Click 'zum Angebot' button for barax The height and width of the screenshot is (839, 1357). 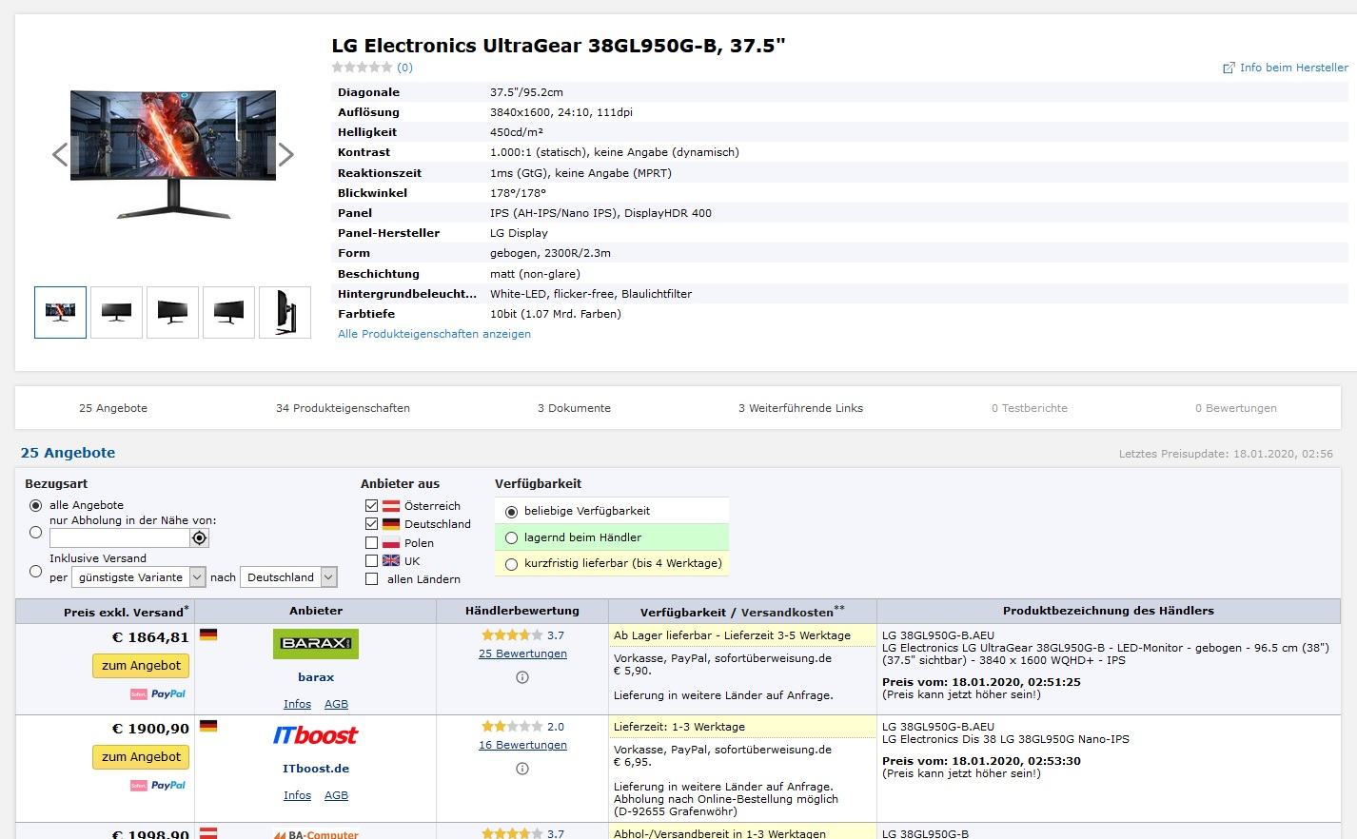point(141,666)
